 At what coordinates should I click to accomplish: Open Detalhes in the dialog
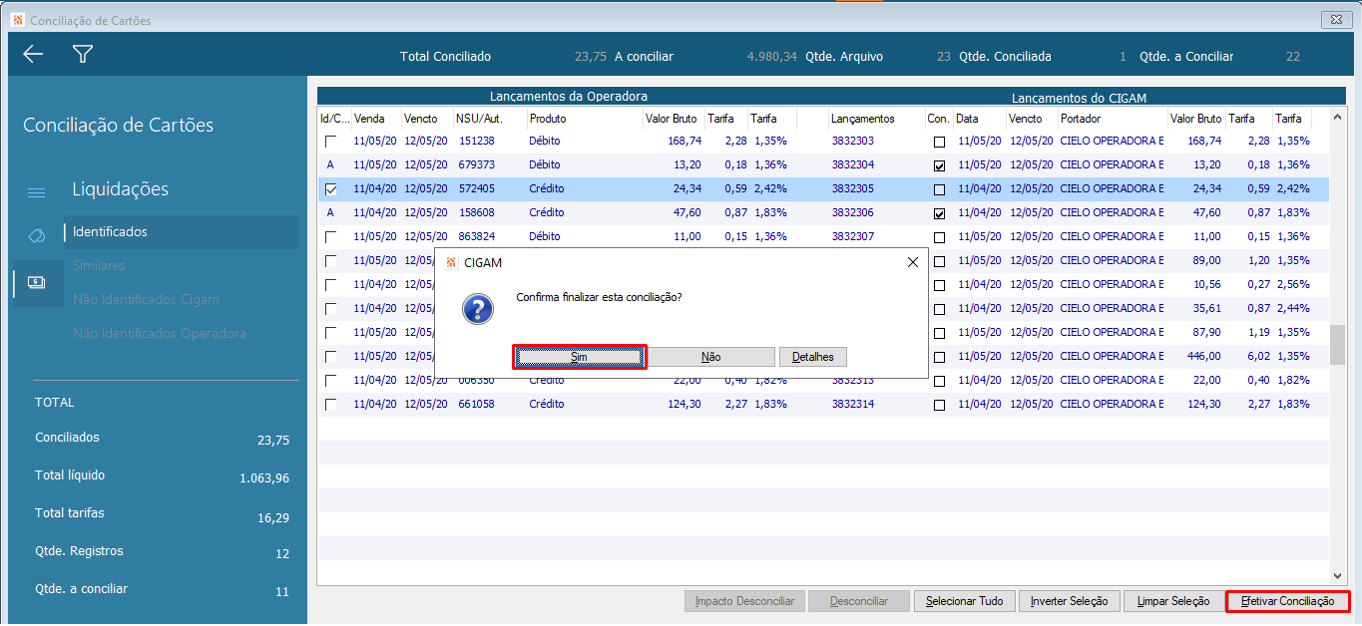point(813,357)
